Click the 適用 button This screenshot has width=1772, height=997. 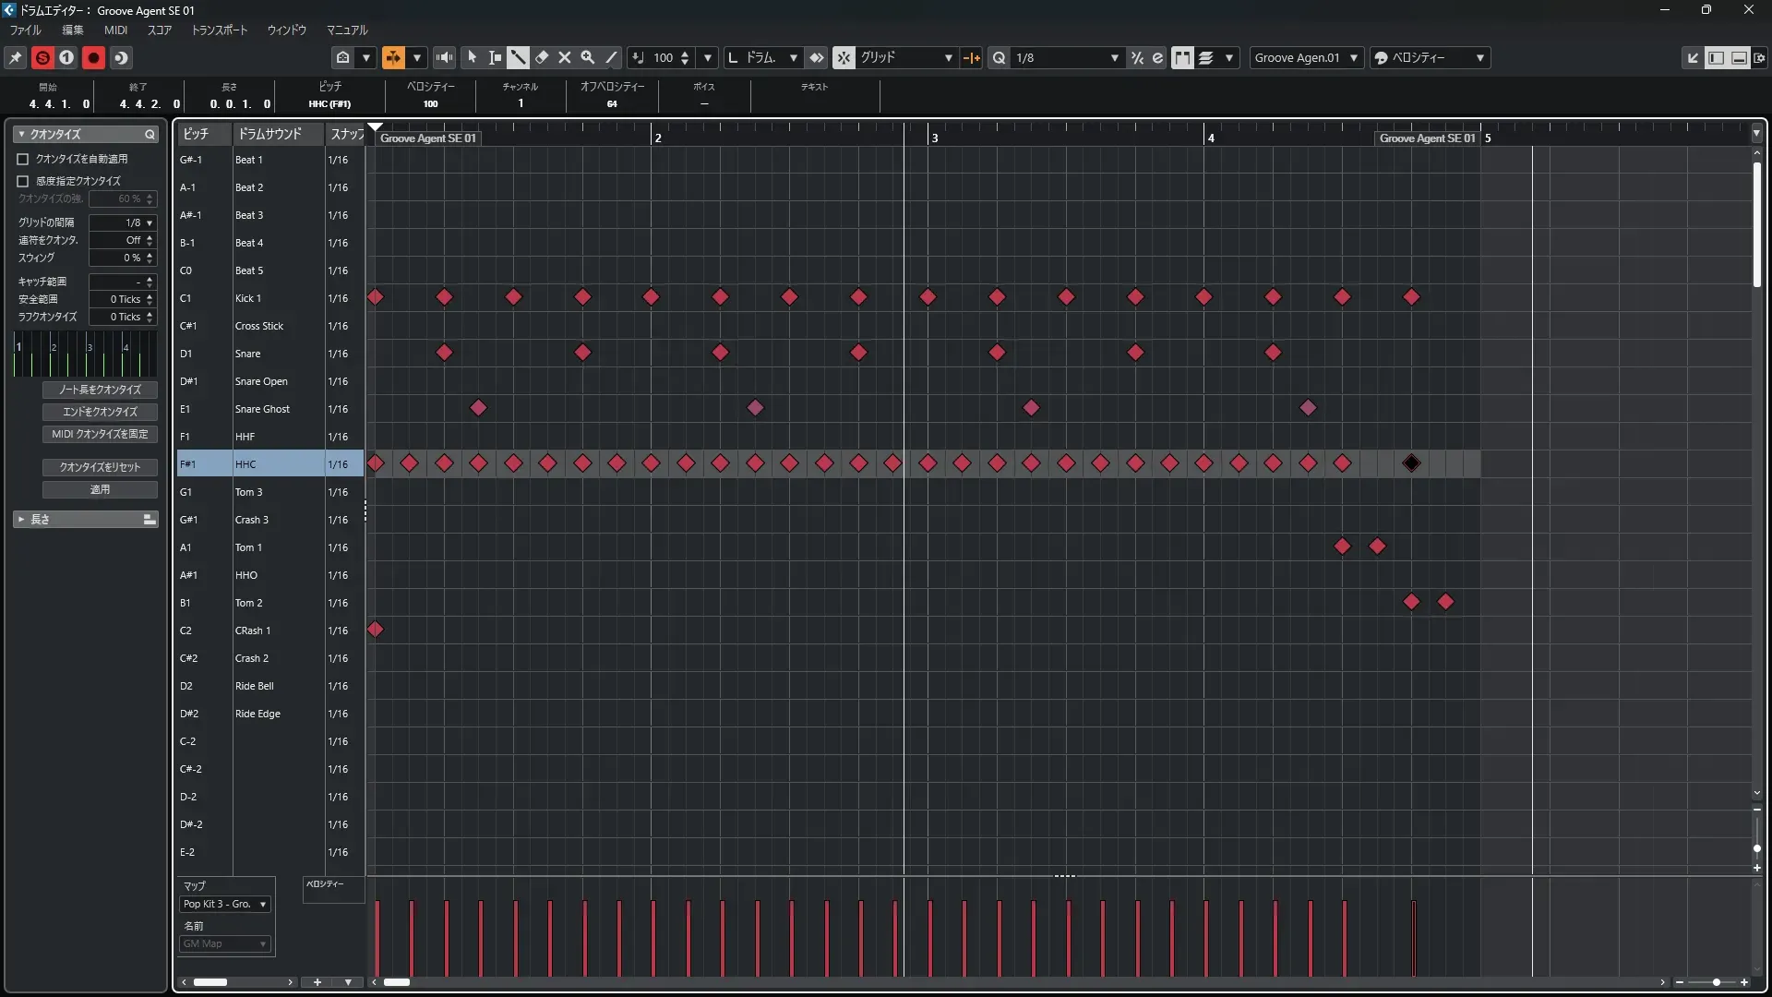coord(100,489)
